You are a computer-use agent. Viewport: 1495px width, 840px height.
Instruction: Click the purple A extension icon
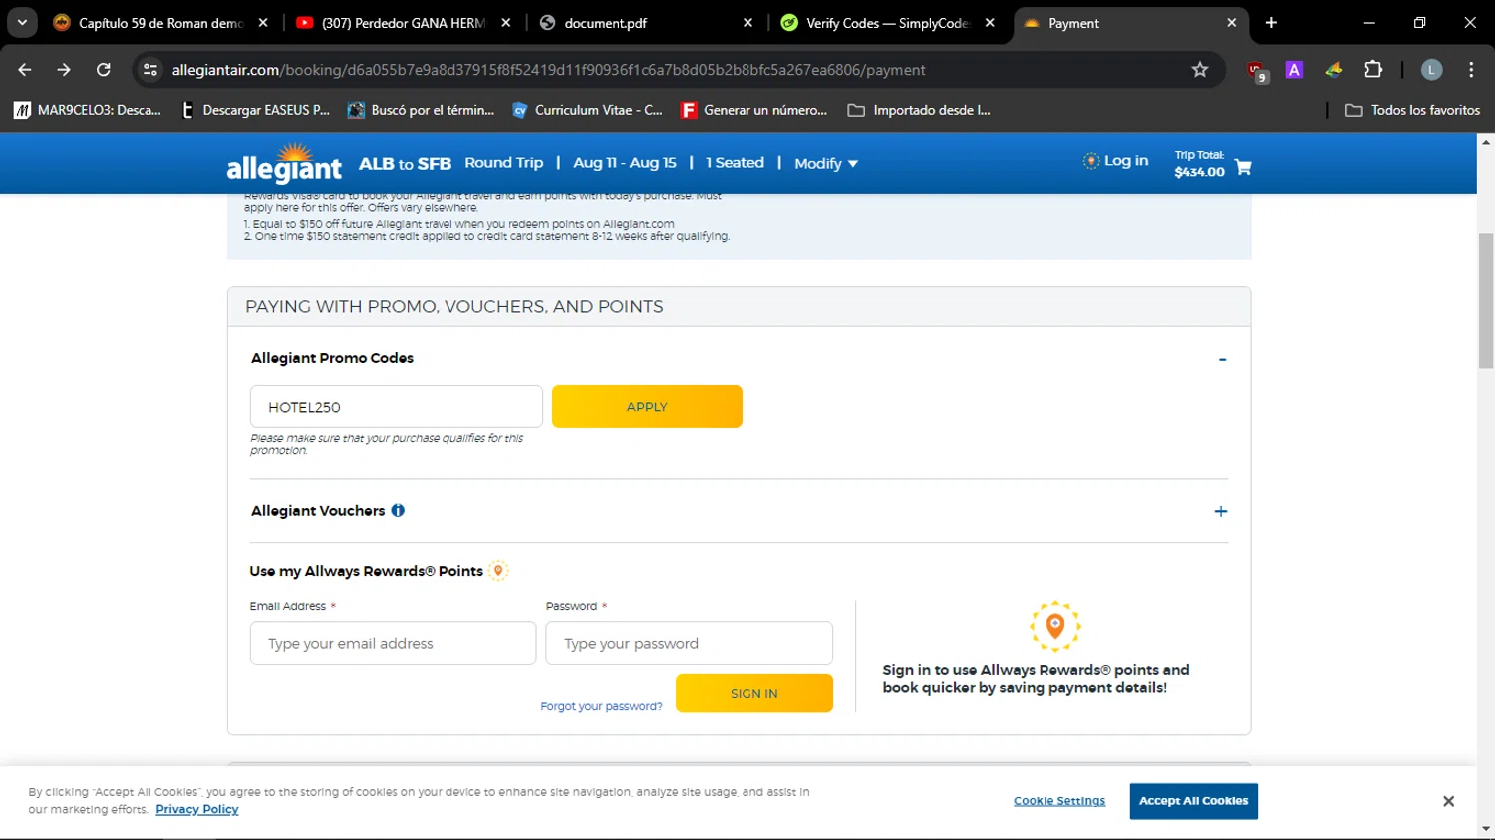pos(1294,70)
